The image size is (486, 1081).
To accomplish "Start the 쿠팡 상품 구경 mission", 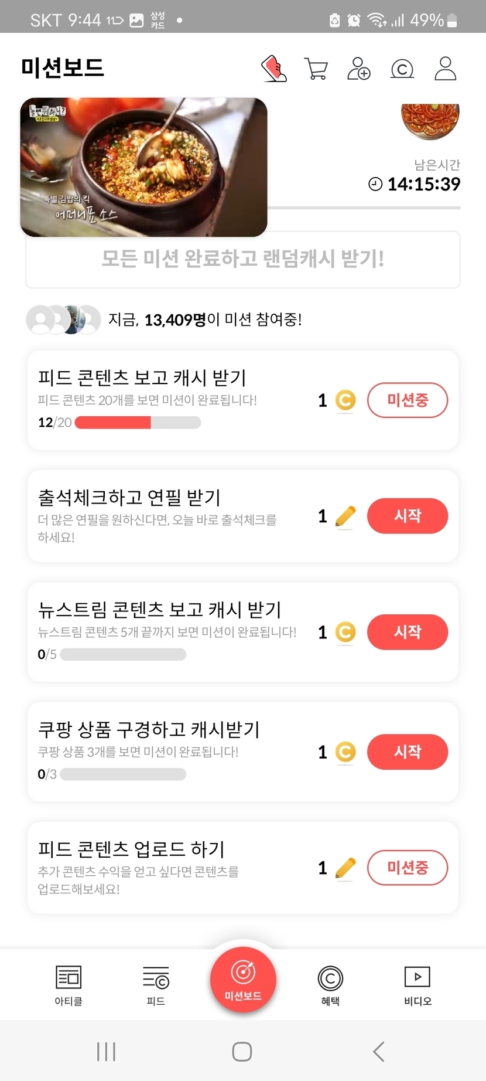I will 408,752.
